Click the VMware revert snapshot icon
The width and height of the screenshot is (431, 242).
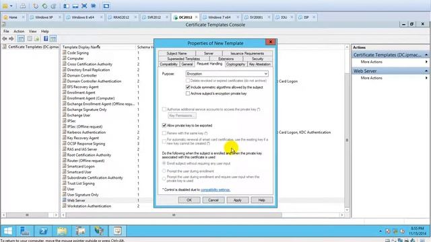(x=44, y=6)
